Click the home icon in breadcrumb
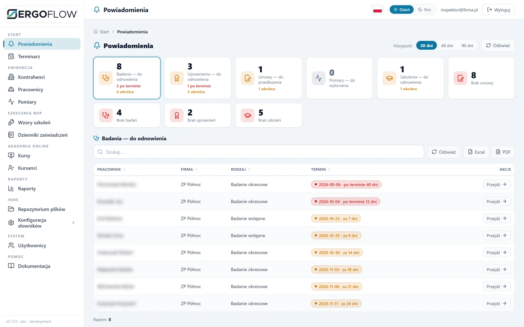 click(x=96, y=32)
